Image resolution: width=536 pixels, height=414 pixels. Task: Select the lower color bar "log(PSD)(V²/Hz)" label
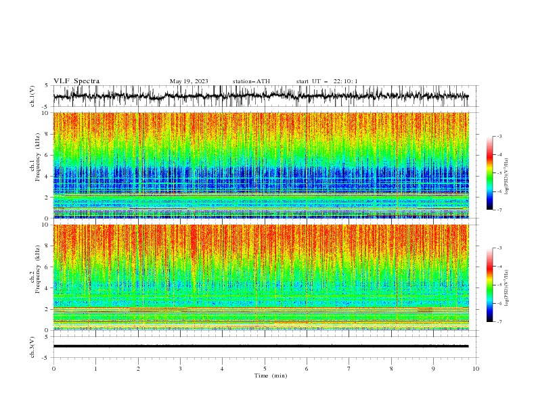[x=506, y=288]
